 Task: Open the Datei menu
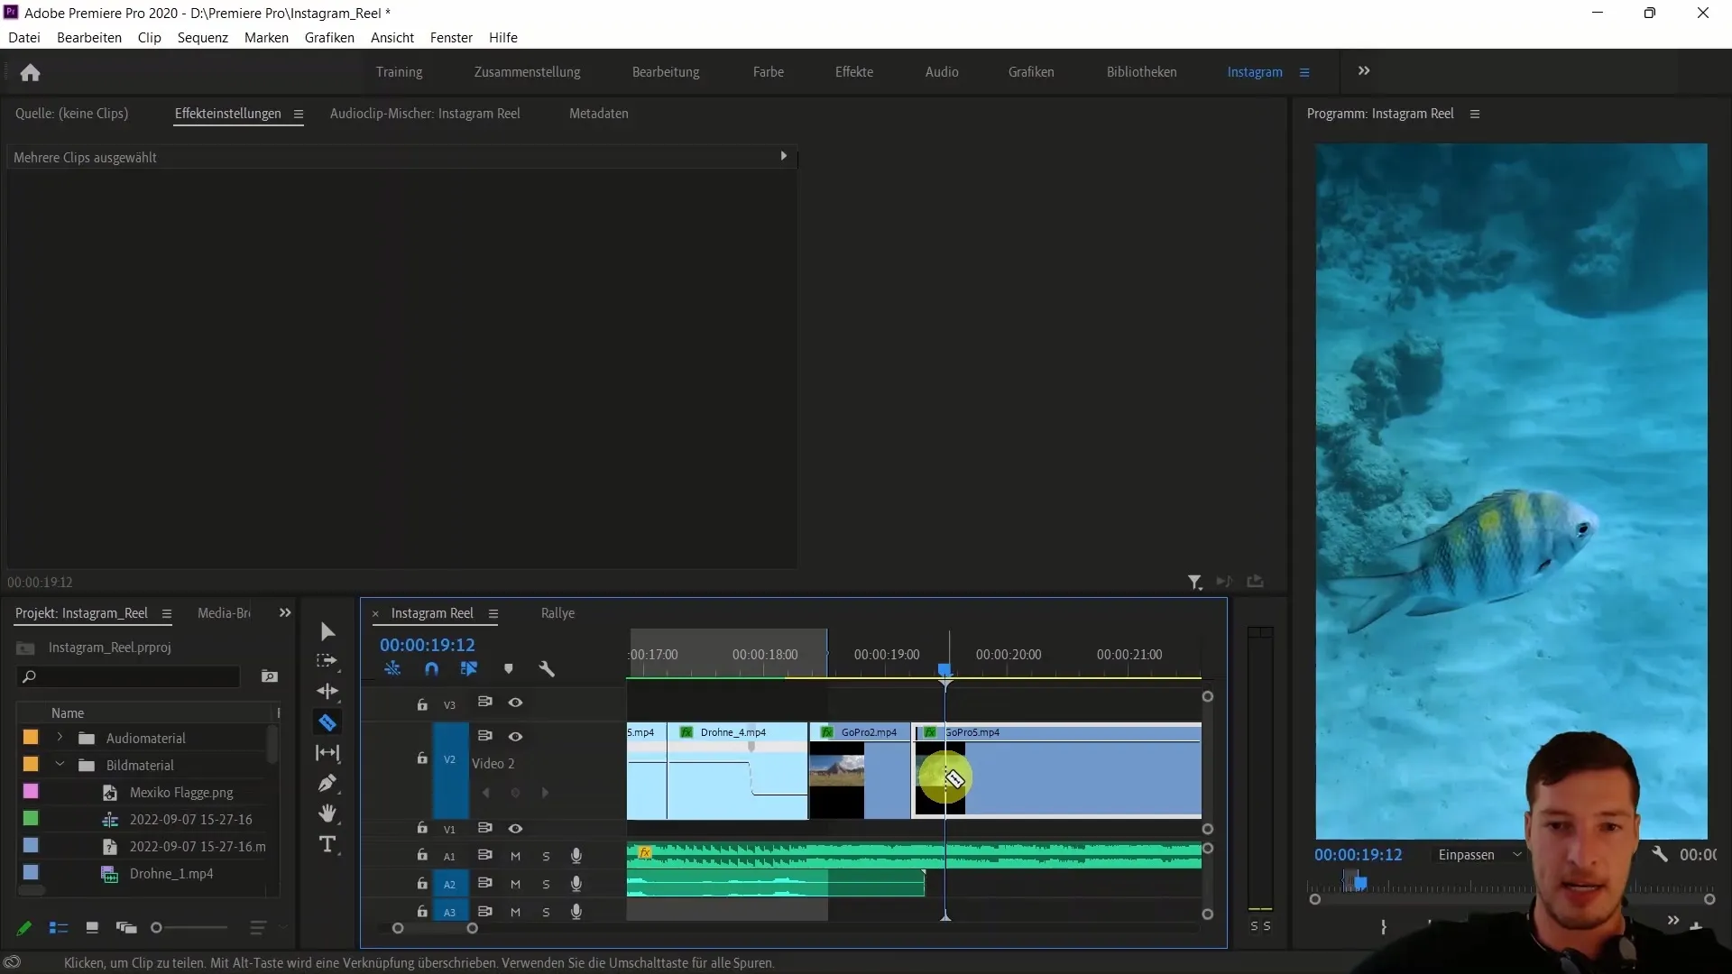[x=24, y=37]
